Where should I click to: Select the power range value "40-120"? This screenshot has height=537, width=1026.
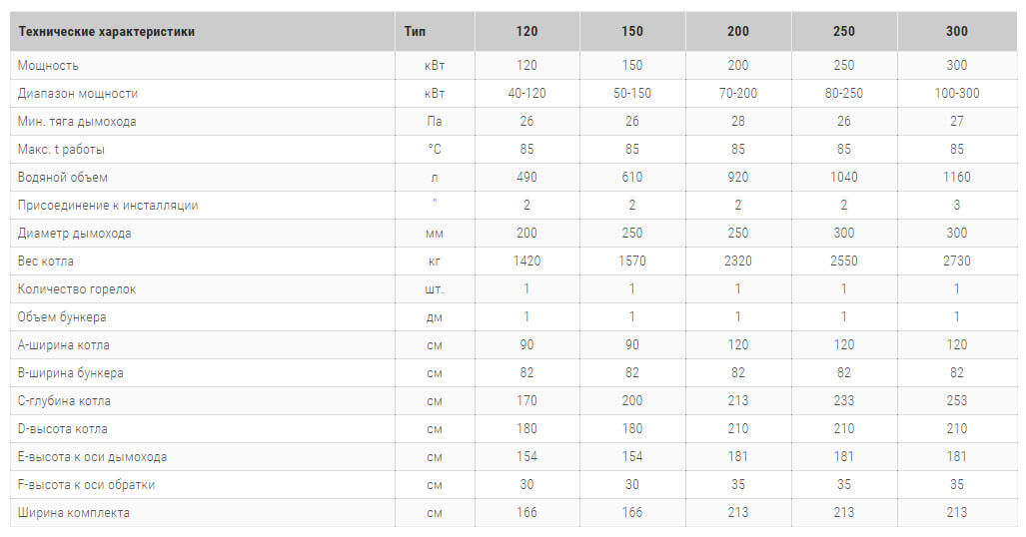point(526,93)
